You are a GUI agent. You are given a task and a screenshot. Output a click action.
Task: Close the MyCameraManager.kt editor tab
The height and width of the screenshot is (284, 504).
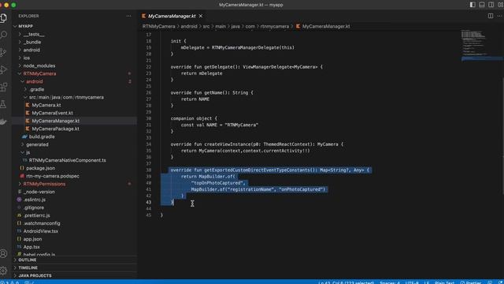click(x=201, y=16)
